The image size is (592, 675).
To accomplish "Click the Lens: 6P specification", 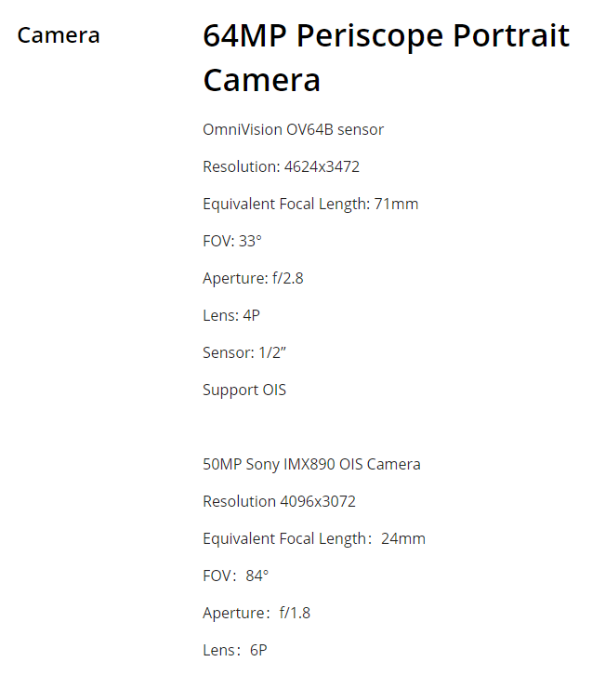I will click(235, 651).
